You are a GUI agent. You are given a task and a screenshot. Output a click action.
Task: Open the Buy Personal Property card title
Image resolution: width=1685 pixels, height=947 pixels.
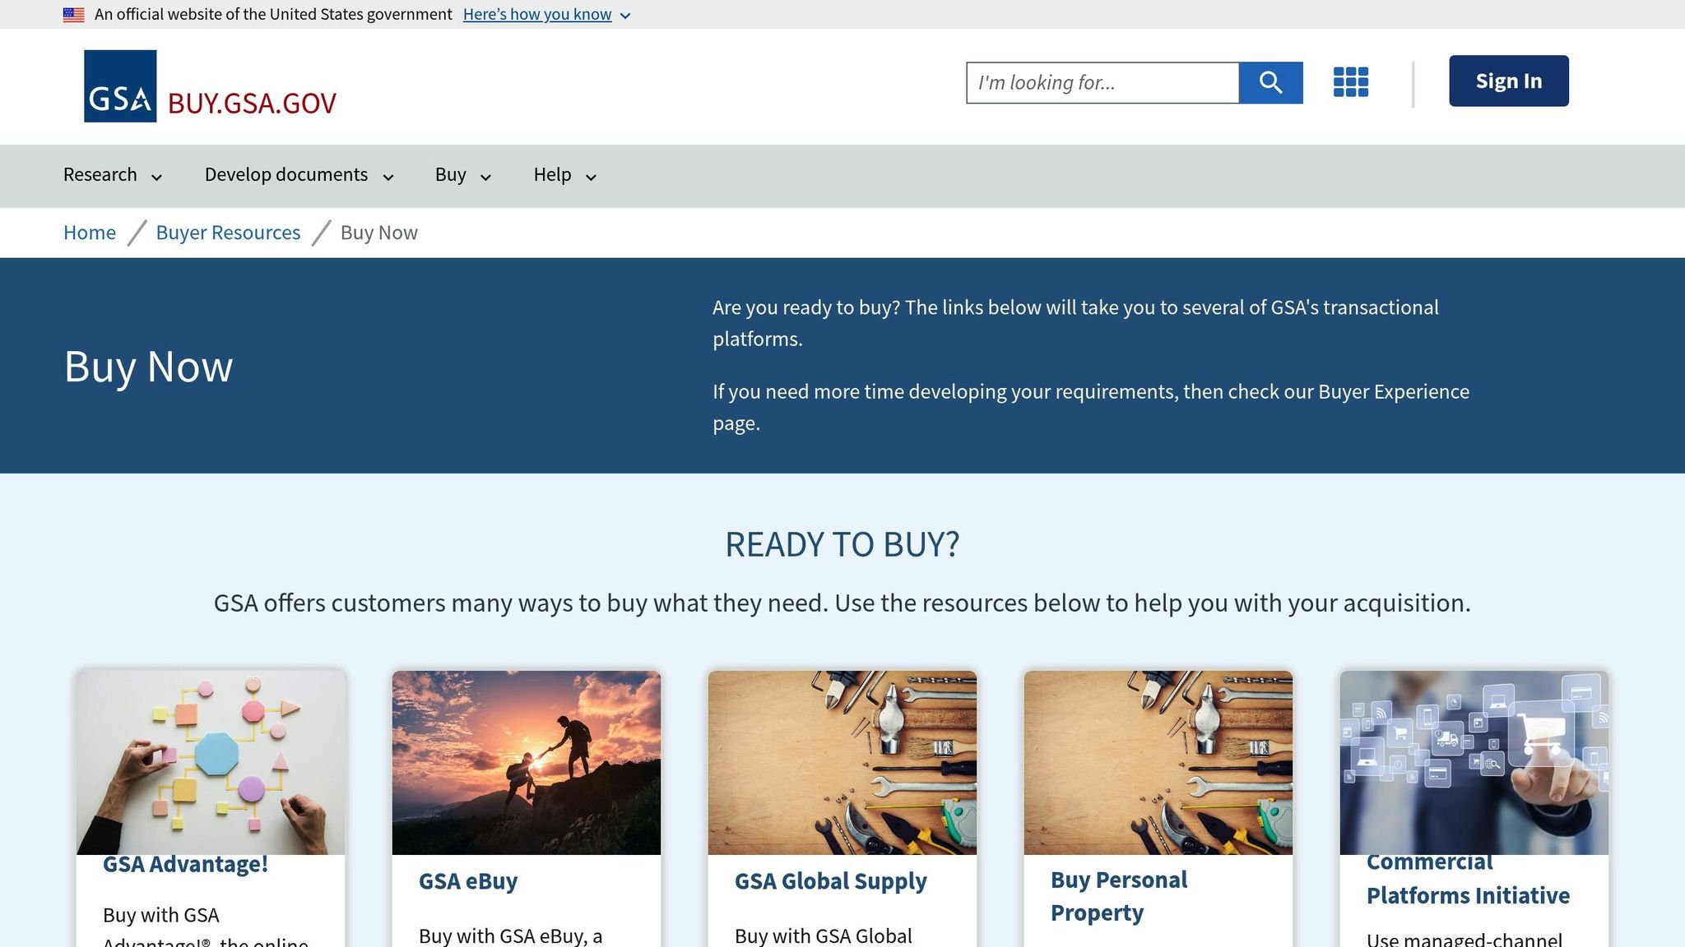tap(1119, 896)
